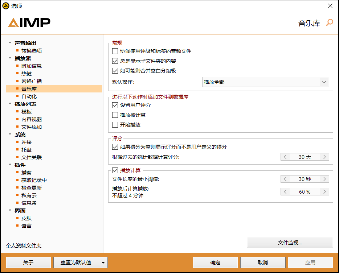Disable the 播放计算 group checkbox
The image size is (339, 273).
click(x=115, y=170)
